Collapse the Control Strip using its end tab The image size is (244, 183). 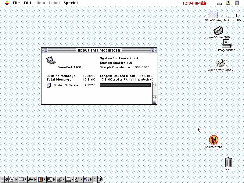(x=100, y=179)
